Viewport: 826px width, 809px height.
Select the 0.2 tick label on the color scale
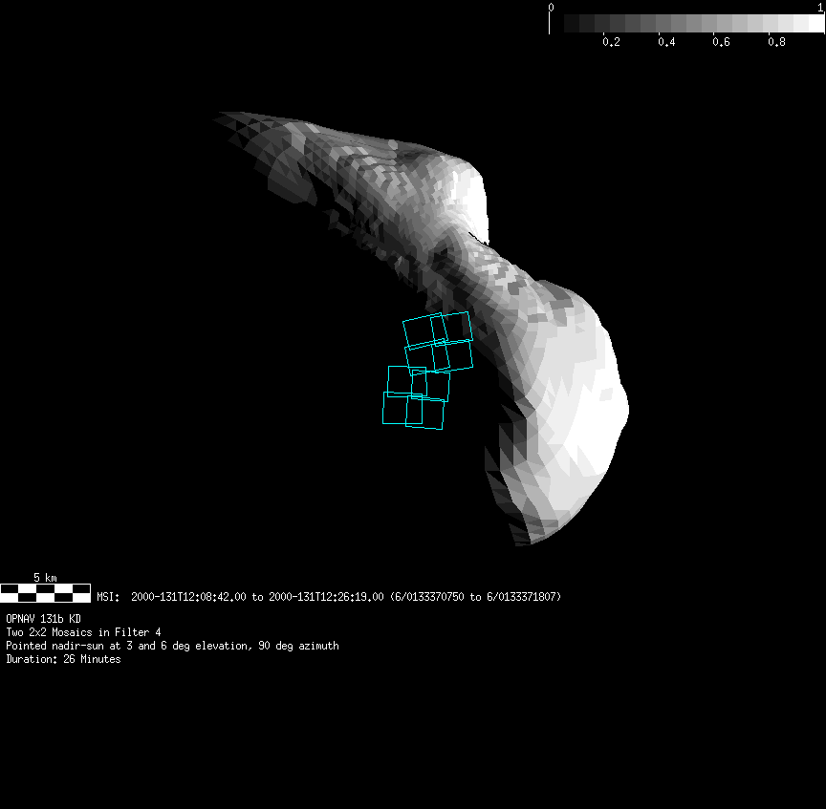(x=611, y=42)
